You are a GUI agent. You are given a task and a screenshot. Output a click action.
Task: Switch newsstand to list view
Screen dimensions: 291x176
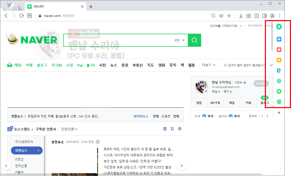pyautogui.click(x=165, y=129)
